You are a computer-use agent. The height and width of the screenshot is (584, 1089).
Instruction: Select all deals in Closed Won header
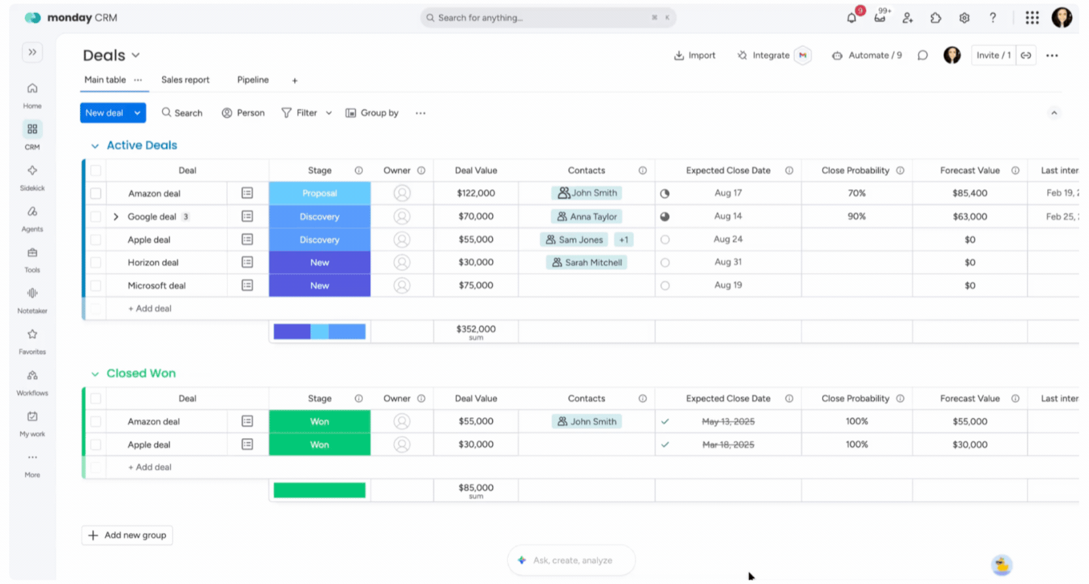click(96, 398)
